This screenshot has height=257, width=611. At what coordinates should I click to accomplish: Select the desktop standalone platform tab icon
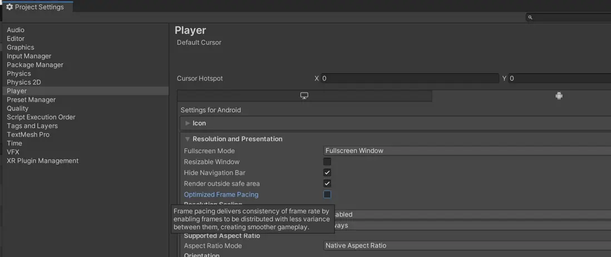304,95
